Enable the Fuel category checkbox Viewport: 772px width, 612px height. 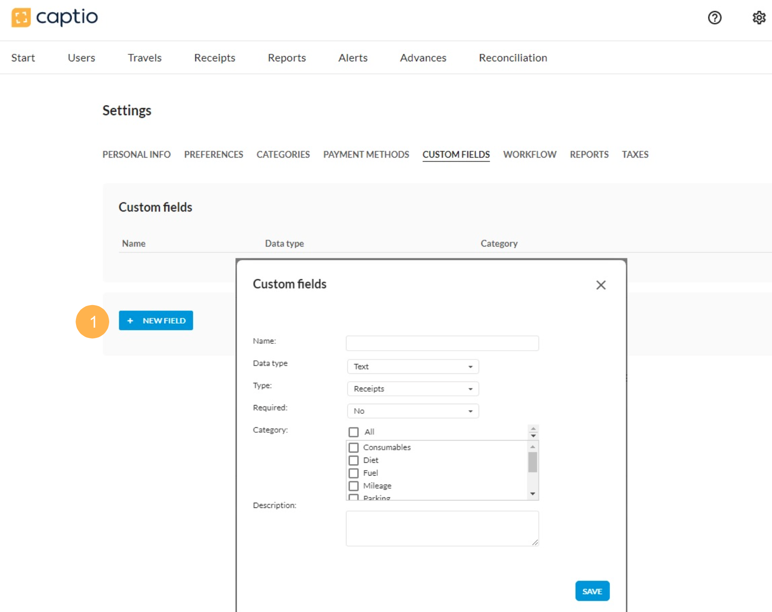click(353, 473)
